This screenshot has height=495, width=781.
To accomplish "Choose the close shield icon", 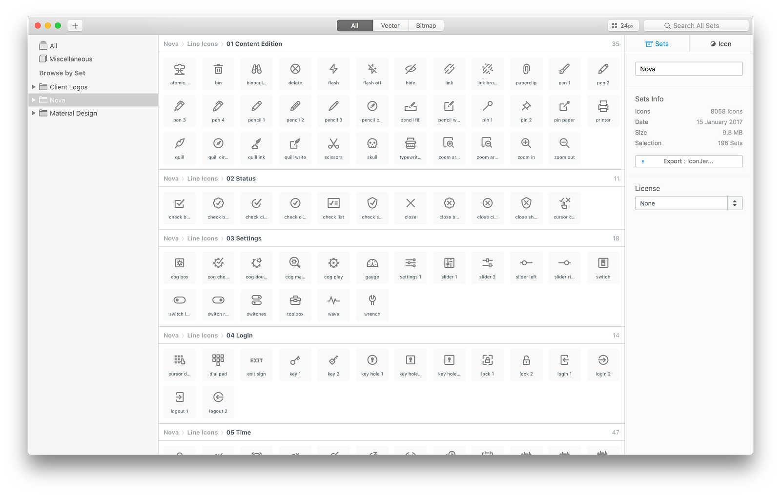I will (x=526, y=208).
